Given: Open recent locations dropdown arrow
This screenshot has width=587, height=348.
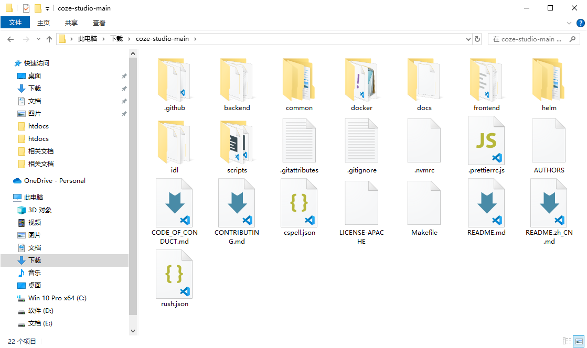Looking at the screenshot, I should point(38,39).
